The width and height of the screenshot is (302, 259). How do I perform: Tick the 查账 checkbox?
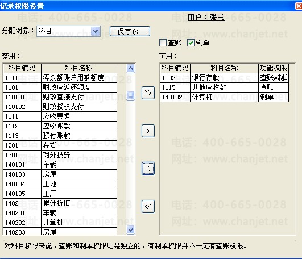pos(163,43)
